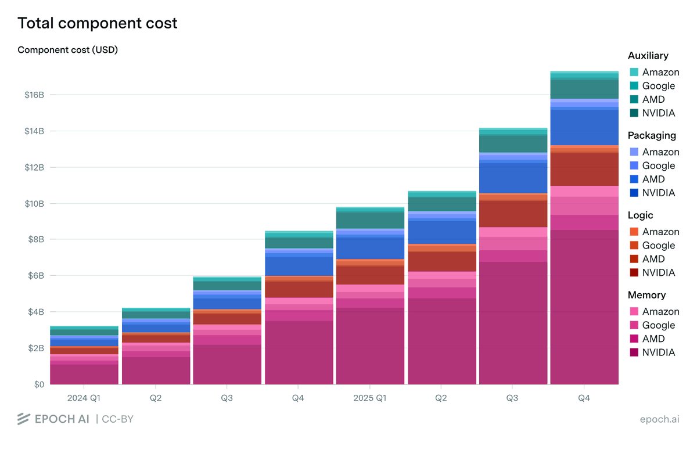The height and width of the screenshot is (450, 697).
Task: Click the Epoch AI logo icon
Action: click(24, 419)
